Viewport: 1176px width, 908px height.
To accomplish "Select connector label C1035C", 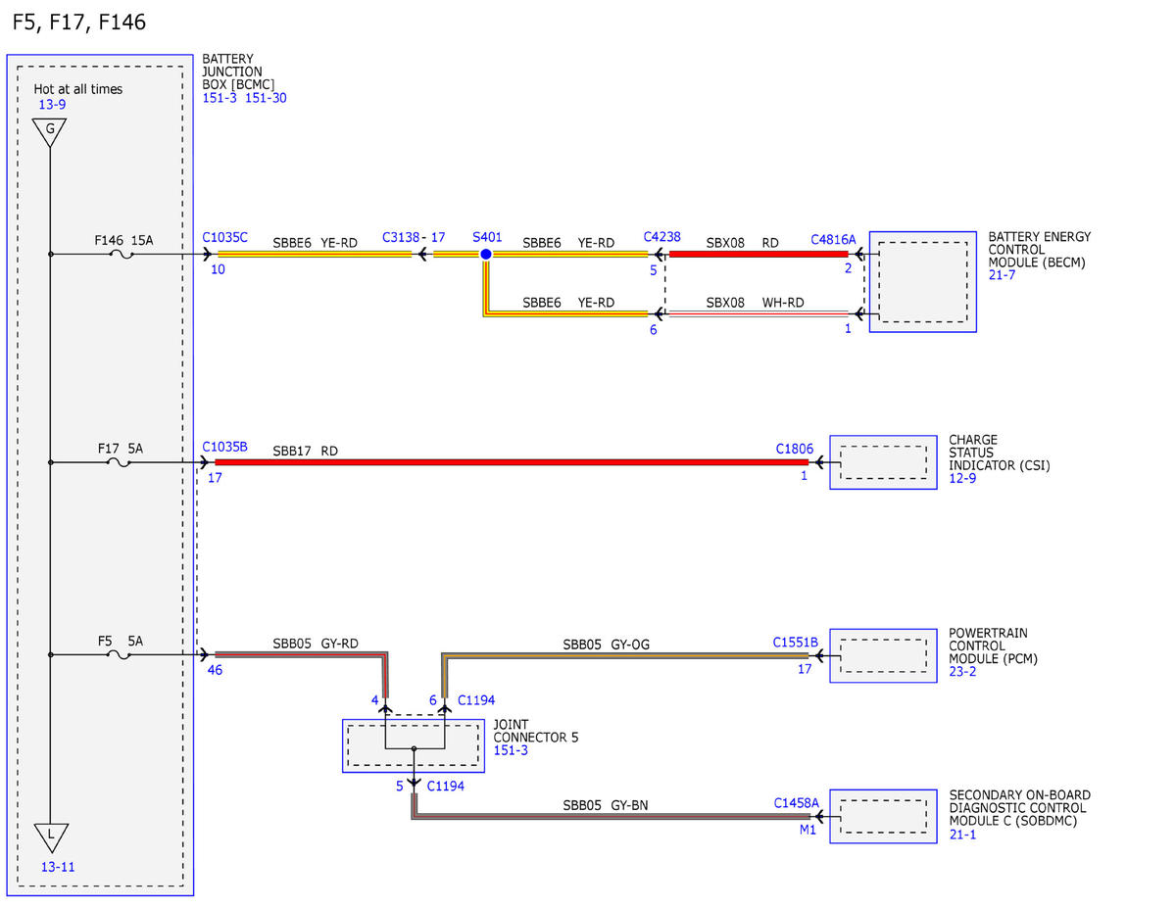I will 225,237.
